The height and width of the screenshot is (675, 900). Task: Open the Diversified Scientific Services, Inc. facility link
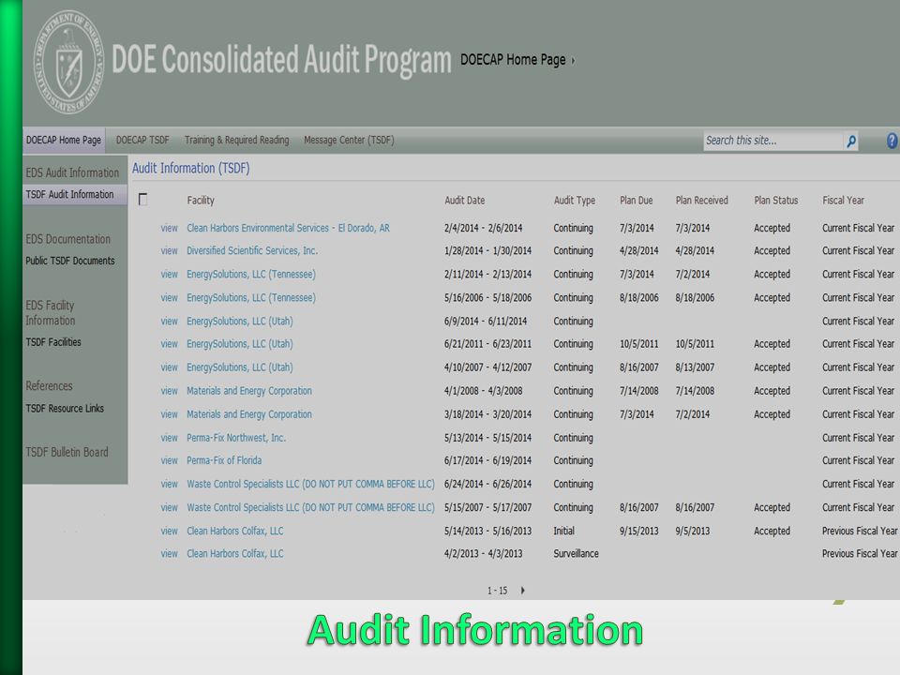tap(252, 251)
